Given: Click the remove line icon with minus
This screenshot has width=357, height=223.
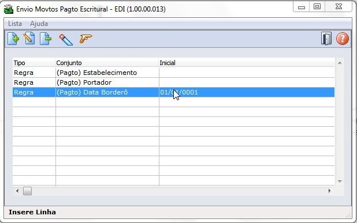Looking at the screenshot, I should tap(46, 39).
